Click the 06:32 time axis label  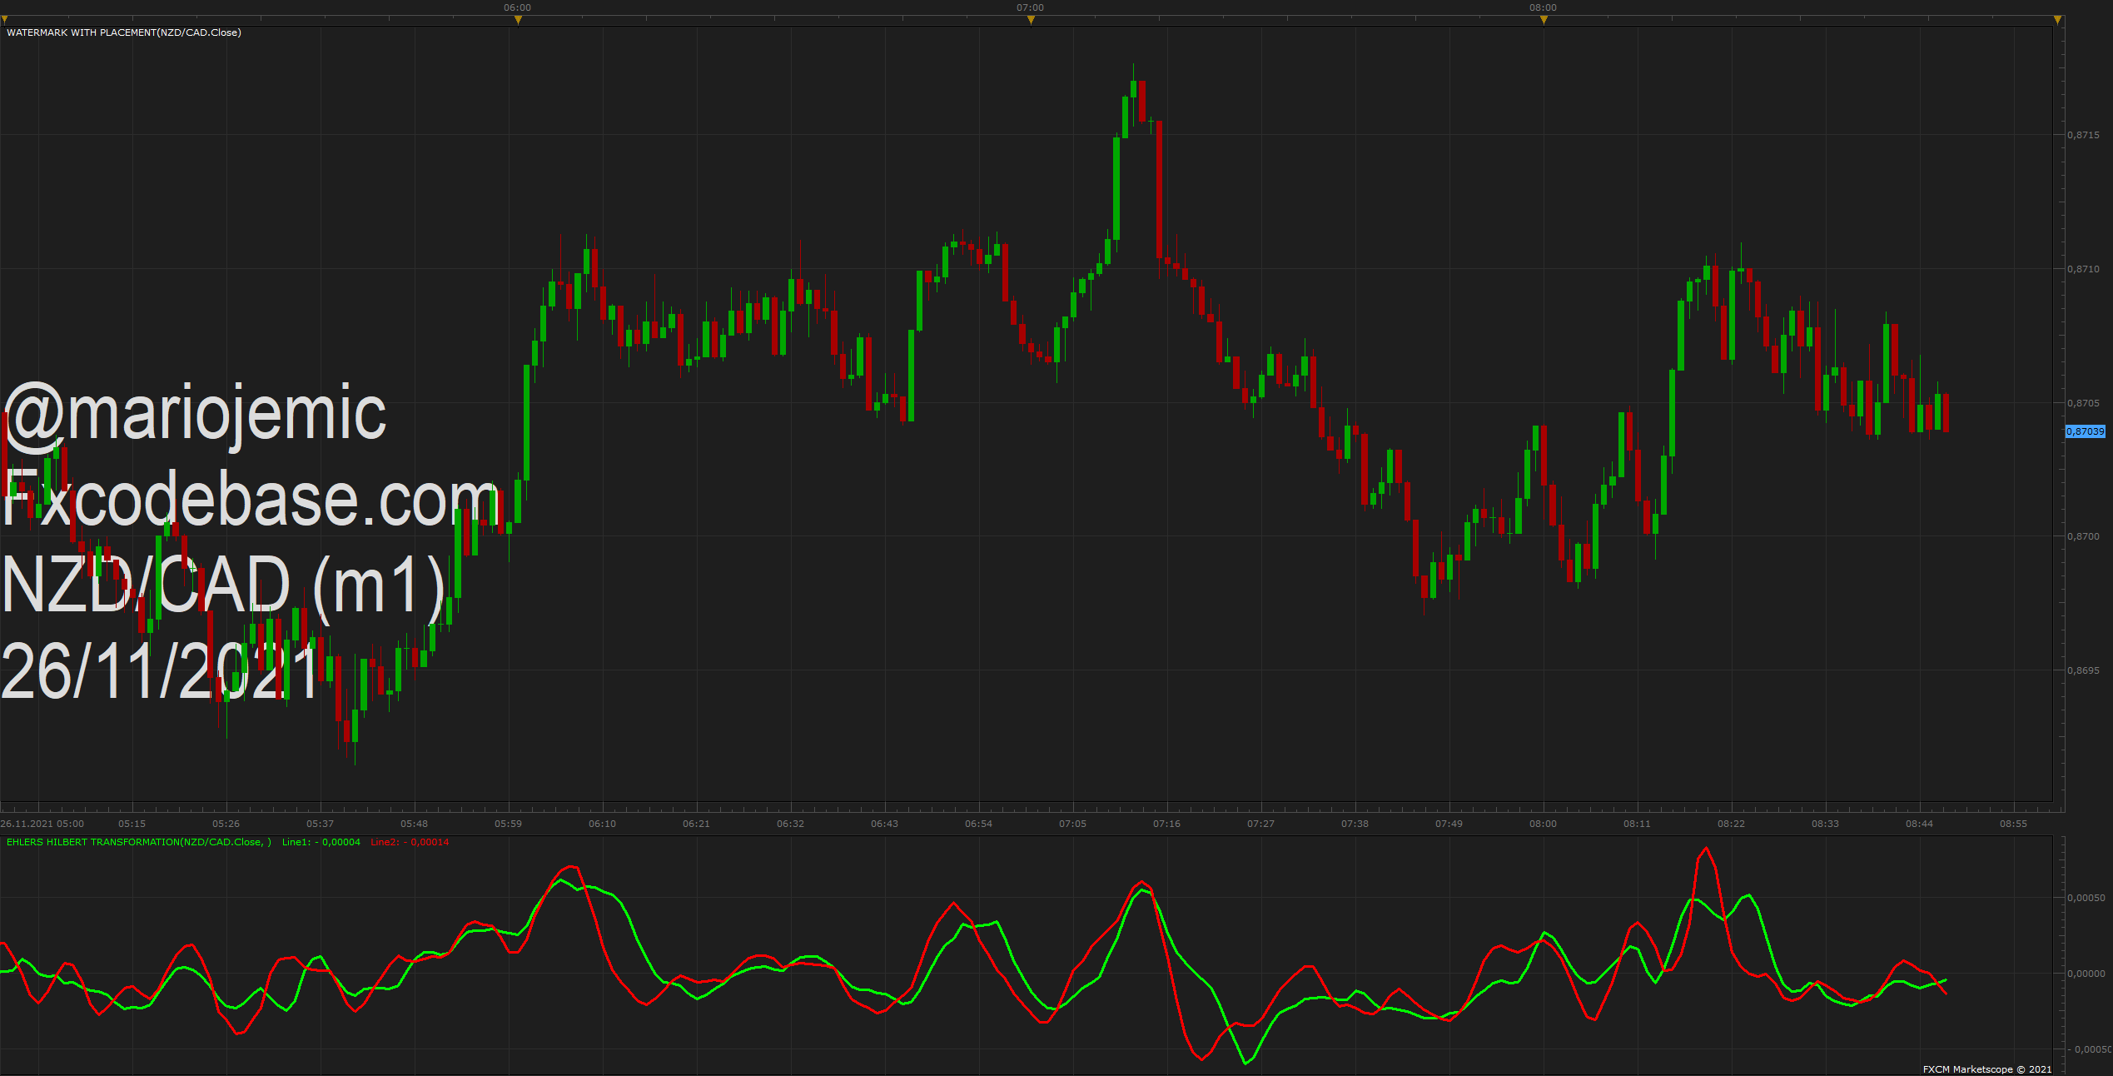tap(790, 824)
